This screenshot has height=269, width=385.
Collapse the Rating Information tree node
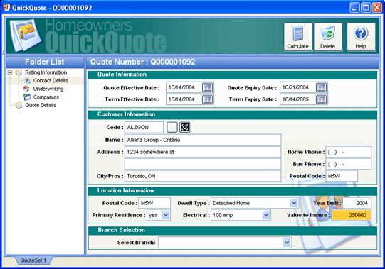10,72
